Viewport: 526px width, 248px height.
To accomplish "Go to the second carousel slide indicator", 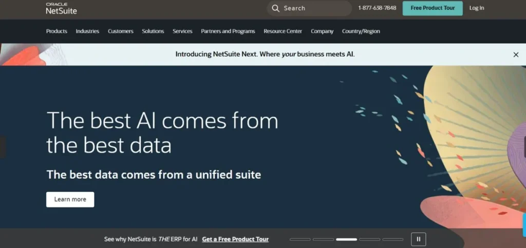I will [323, 239].
